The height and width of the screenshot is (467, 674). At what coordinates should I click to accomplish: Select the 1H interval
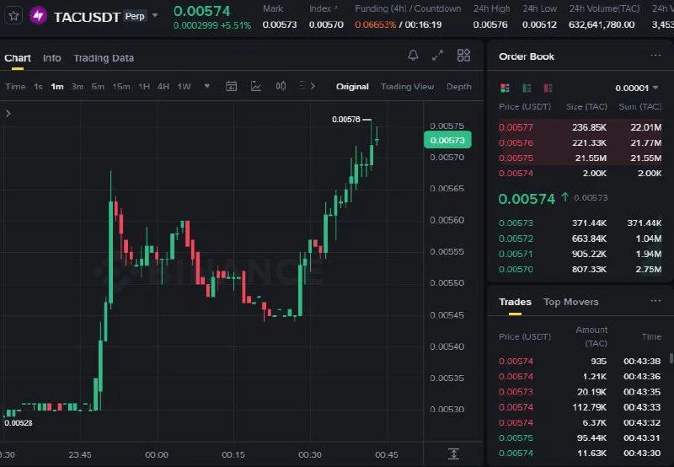pyautogui.click(x=144, y=87)
